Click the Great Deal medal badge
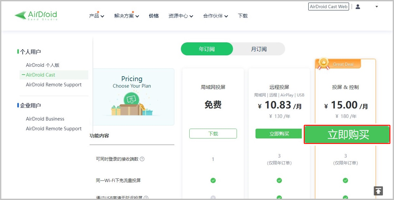Image resolution: width=394 pixels, height=200 pixels. (323, 63)
